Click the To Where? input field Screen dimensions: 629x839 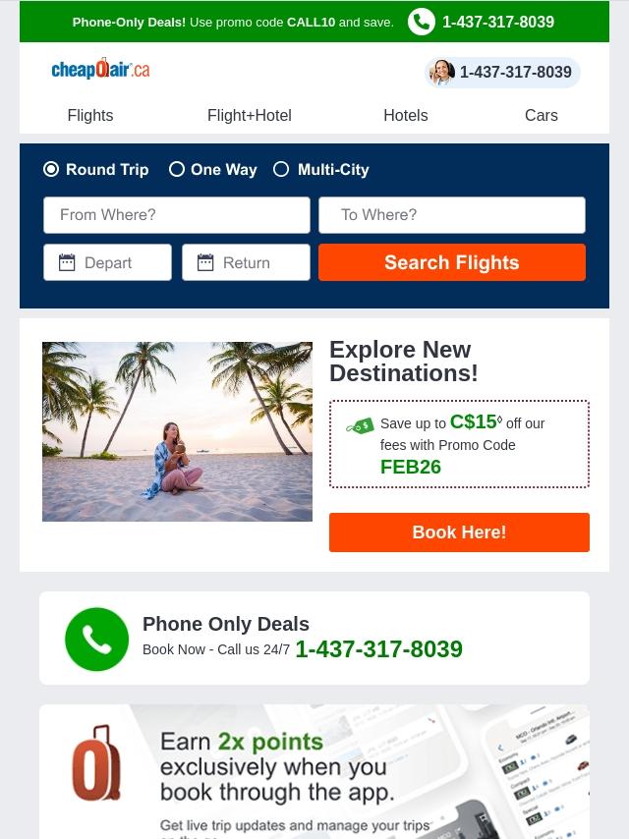point(452,215)
